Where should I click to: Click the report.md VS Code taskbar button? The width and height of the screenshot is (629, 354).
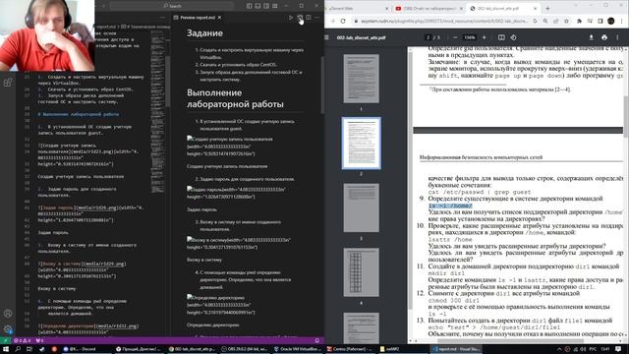click(x=456, y=349)
